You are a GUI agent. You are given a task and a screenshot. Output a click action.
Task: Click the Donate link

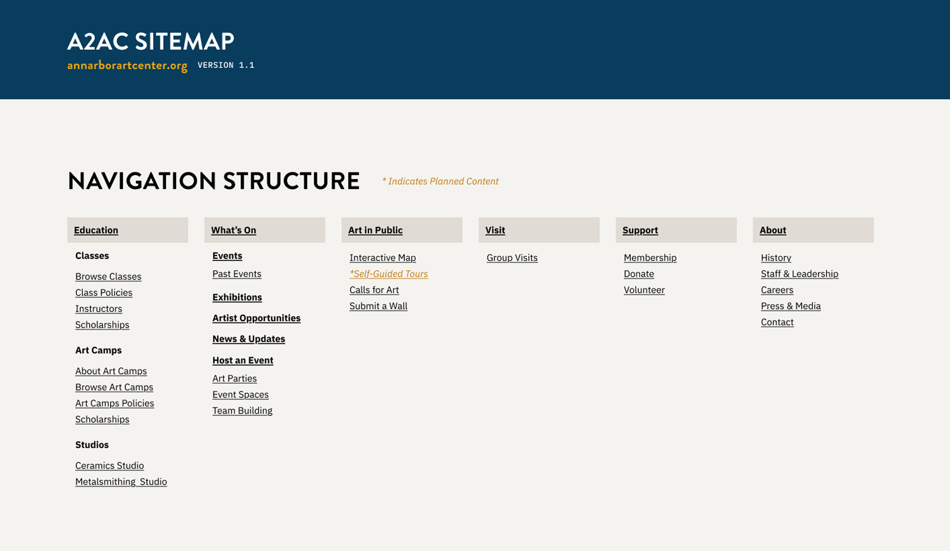click(639, 274)
